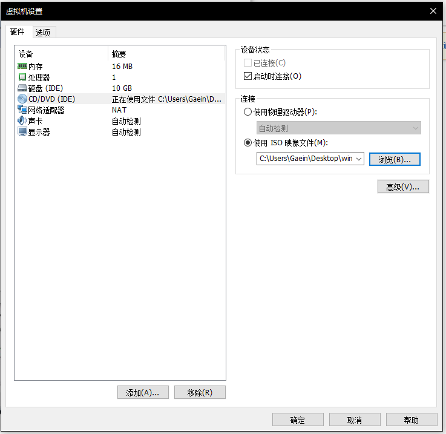Select the 显示器 device row
The image size is (446, 434).
[x=120, y=132]
